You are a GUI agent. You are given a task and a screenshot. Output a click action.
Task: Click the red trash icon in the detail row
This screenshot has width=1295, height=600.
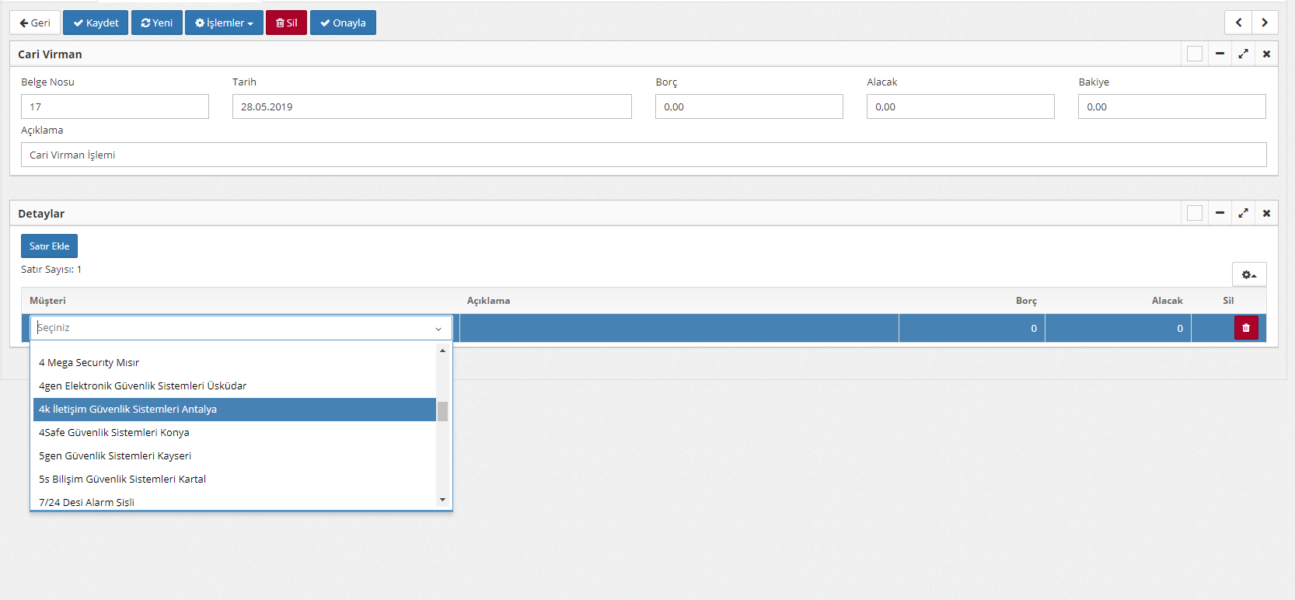(x=1245, y=328)
